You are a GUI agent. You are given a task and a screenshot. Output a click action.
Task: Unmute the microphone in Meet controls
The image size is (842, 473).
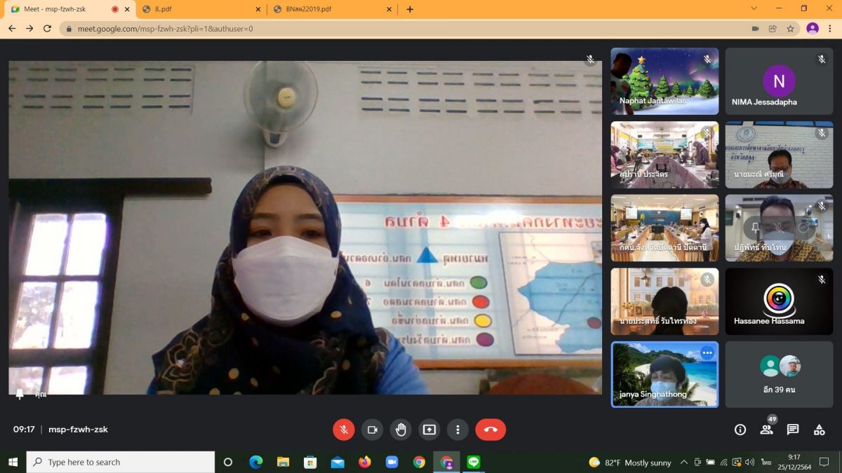coord(343,430)
